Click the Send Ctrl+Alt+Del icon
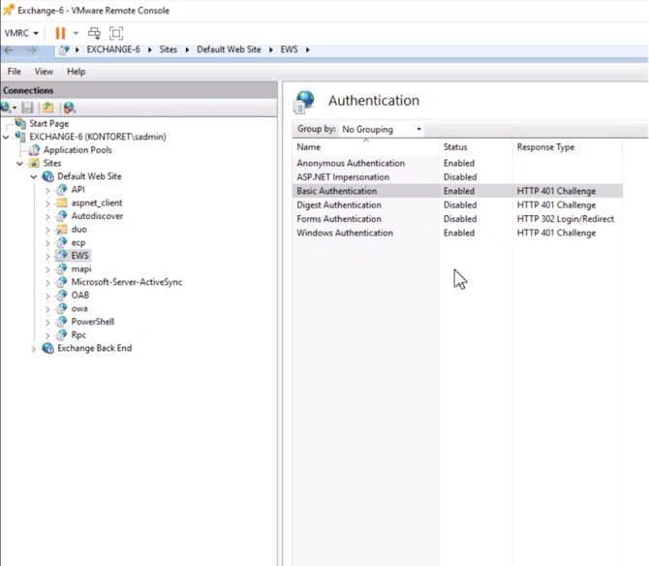Viewport: 649px width, 566px height. coord(94,33)
